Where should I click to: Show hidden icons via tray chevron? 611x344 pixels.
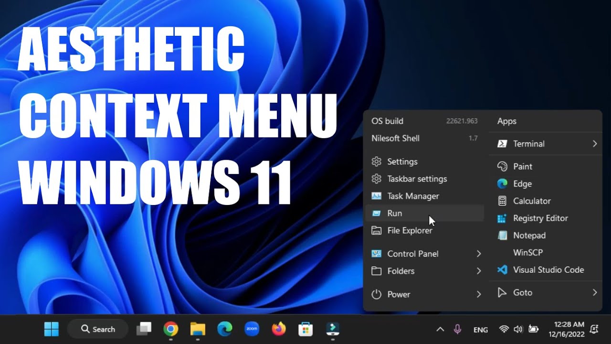[440, 329]
